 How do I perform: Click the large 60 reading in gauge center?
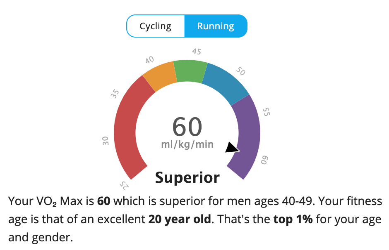click(x=187, y=127)
